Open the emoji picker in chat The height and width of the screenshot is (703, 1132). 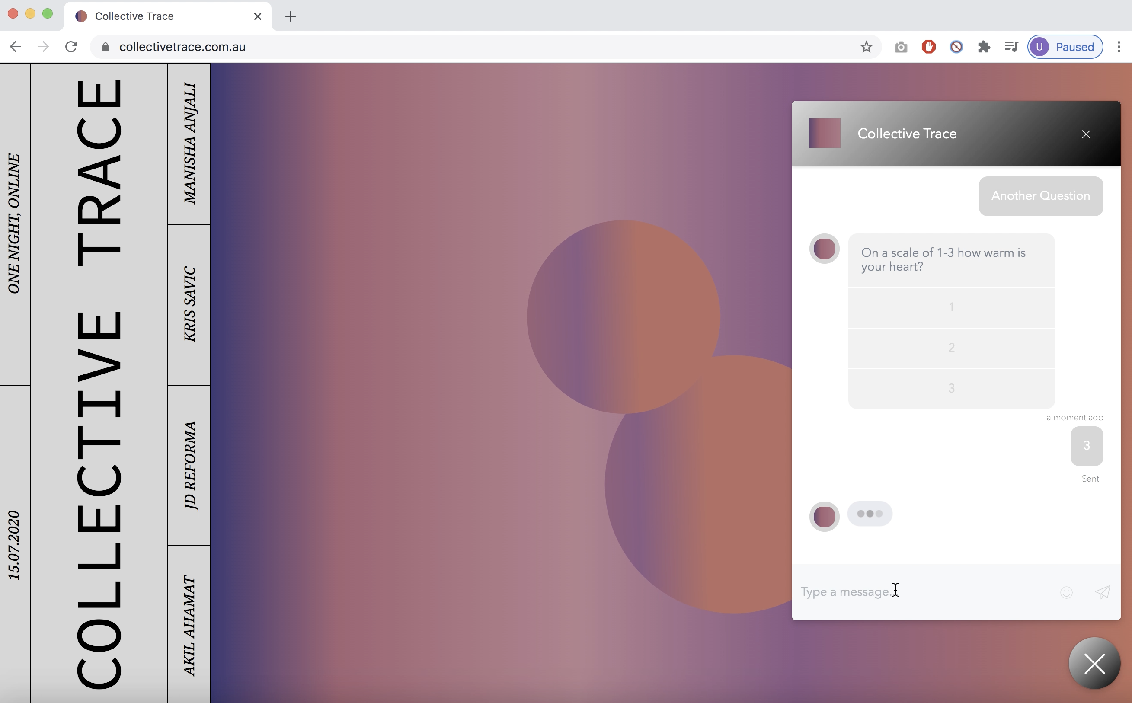click(1066, 592)
